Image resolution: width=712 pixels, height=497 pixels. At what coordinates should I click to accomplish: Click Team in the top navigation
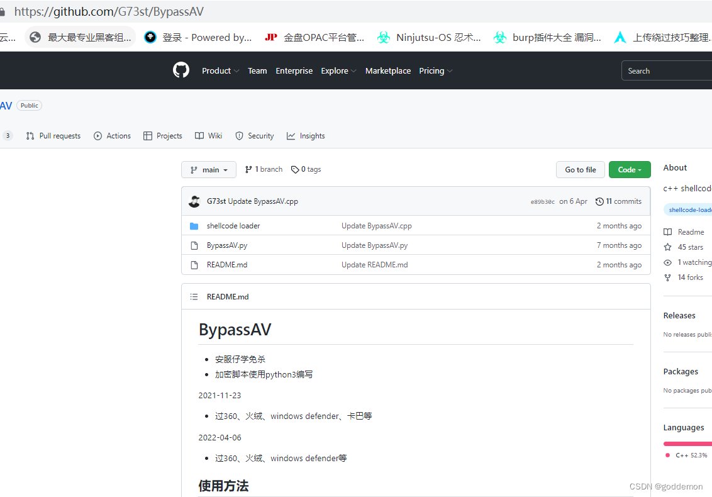(x=257, y=71)
